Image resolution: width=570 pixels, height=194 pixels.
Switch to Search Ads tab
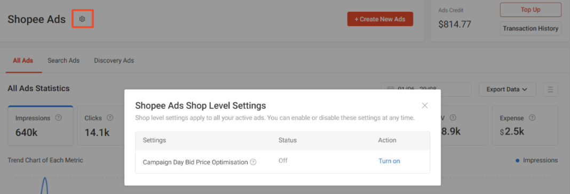(64, 61)
